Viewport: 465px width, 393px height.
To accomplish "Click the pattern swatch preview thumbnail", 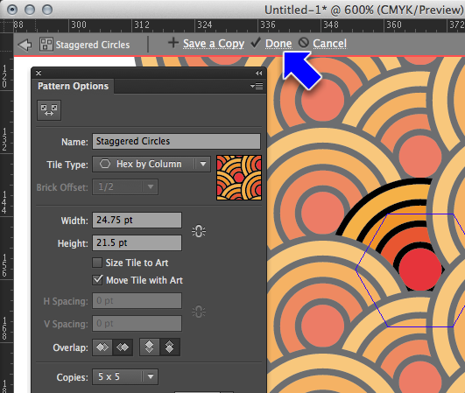I will [239, 178].
